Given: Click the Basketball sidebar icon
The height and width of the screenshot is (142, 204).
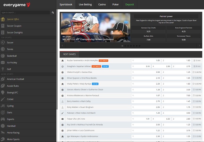Looking at the screenshot, I should tap(3, 56).
